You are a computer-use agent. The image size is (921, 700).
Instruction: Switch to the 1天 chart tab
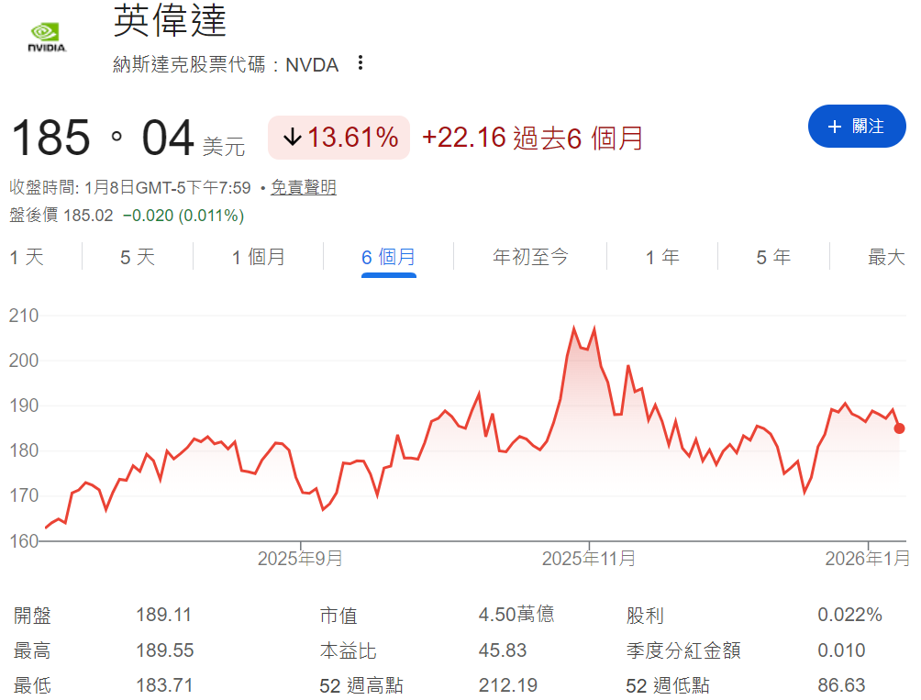28,258
